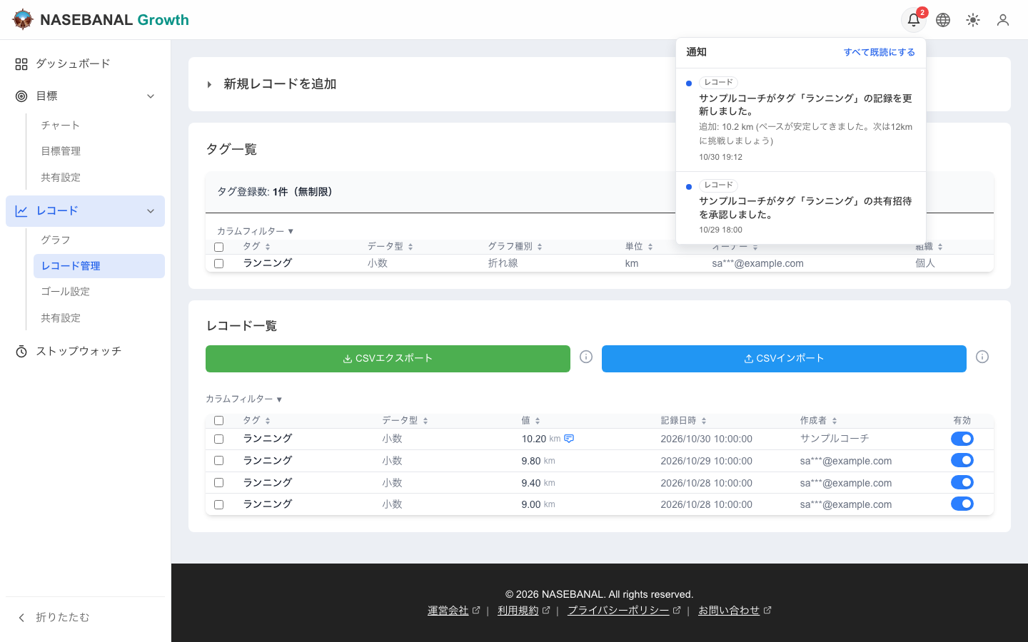Open the language globe icon
The image size is (1028, 642).
coord(943,20)
